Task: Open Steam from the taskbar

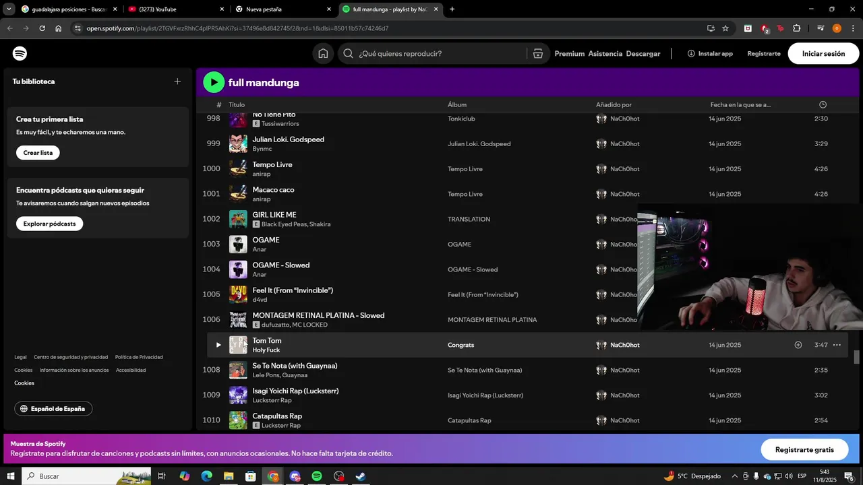Action: point(361,476)
